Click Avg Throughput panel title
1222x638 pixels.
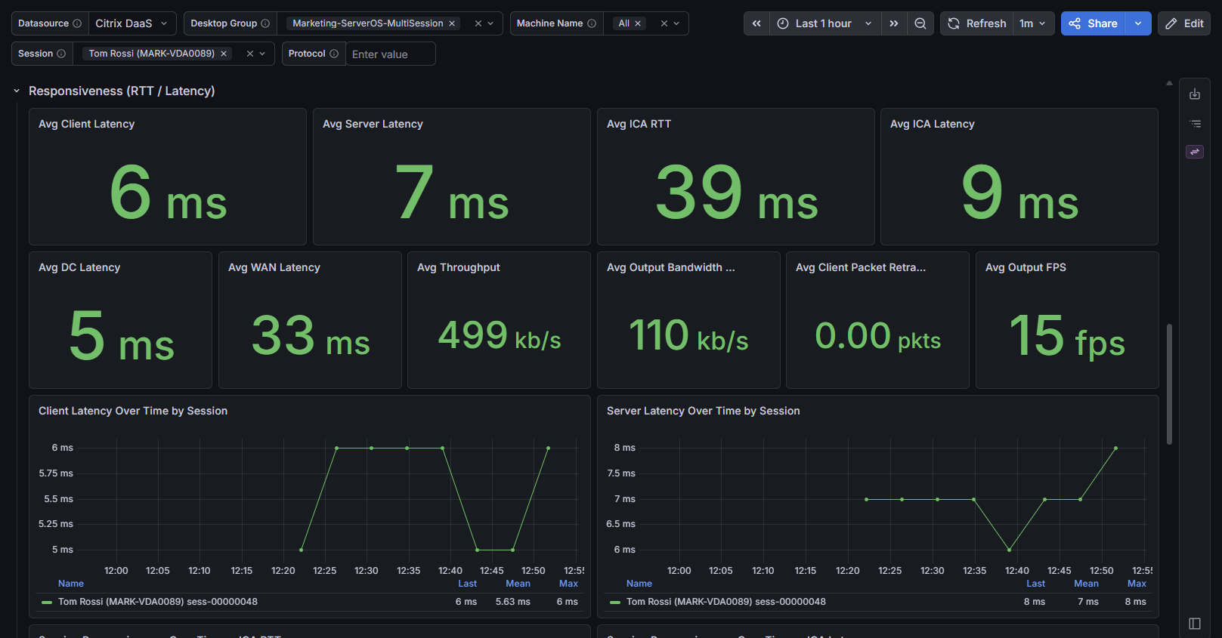[459, 267]
